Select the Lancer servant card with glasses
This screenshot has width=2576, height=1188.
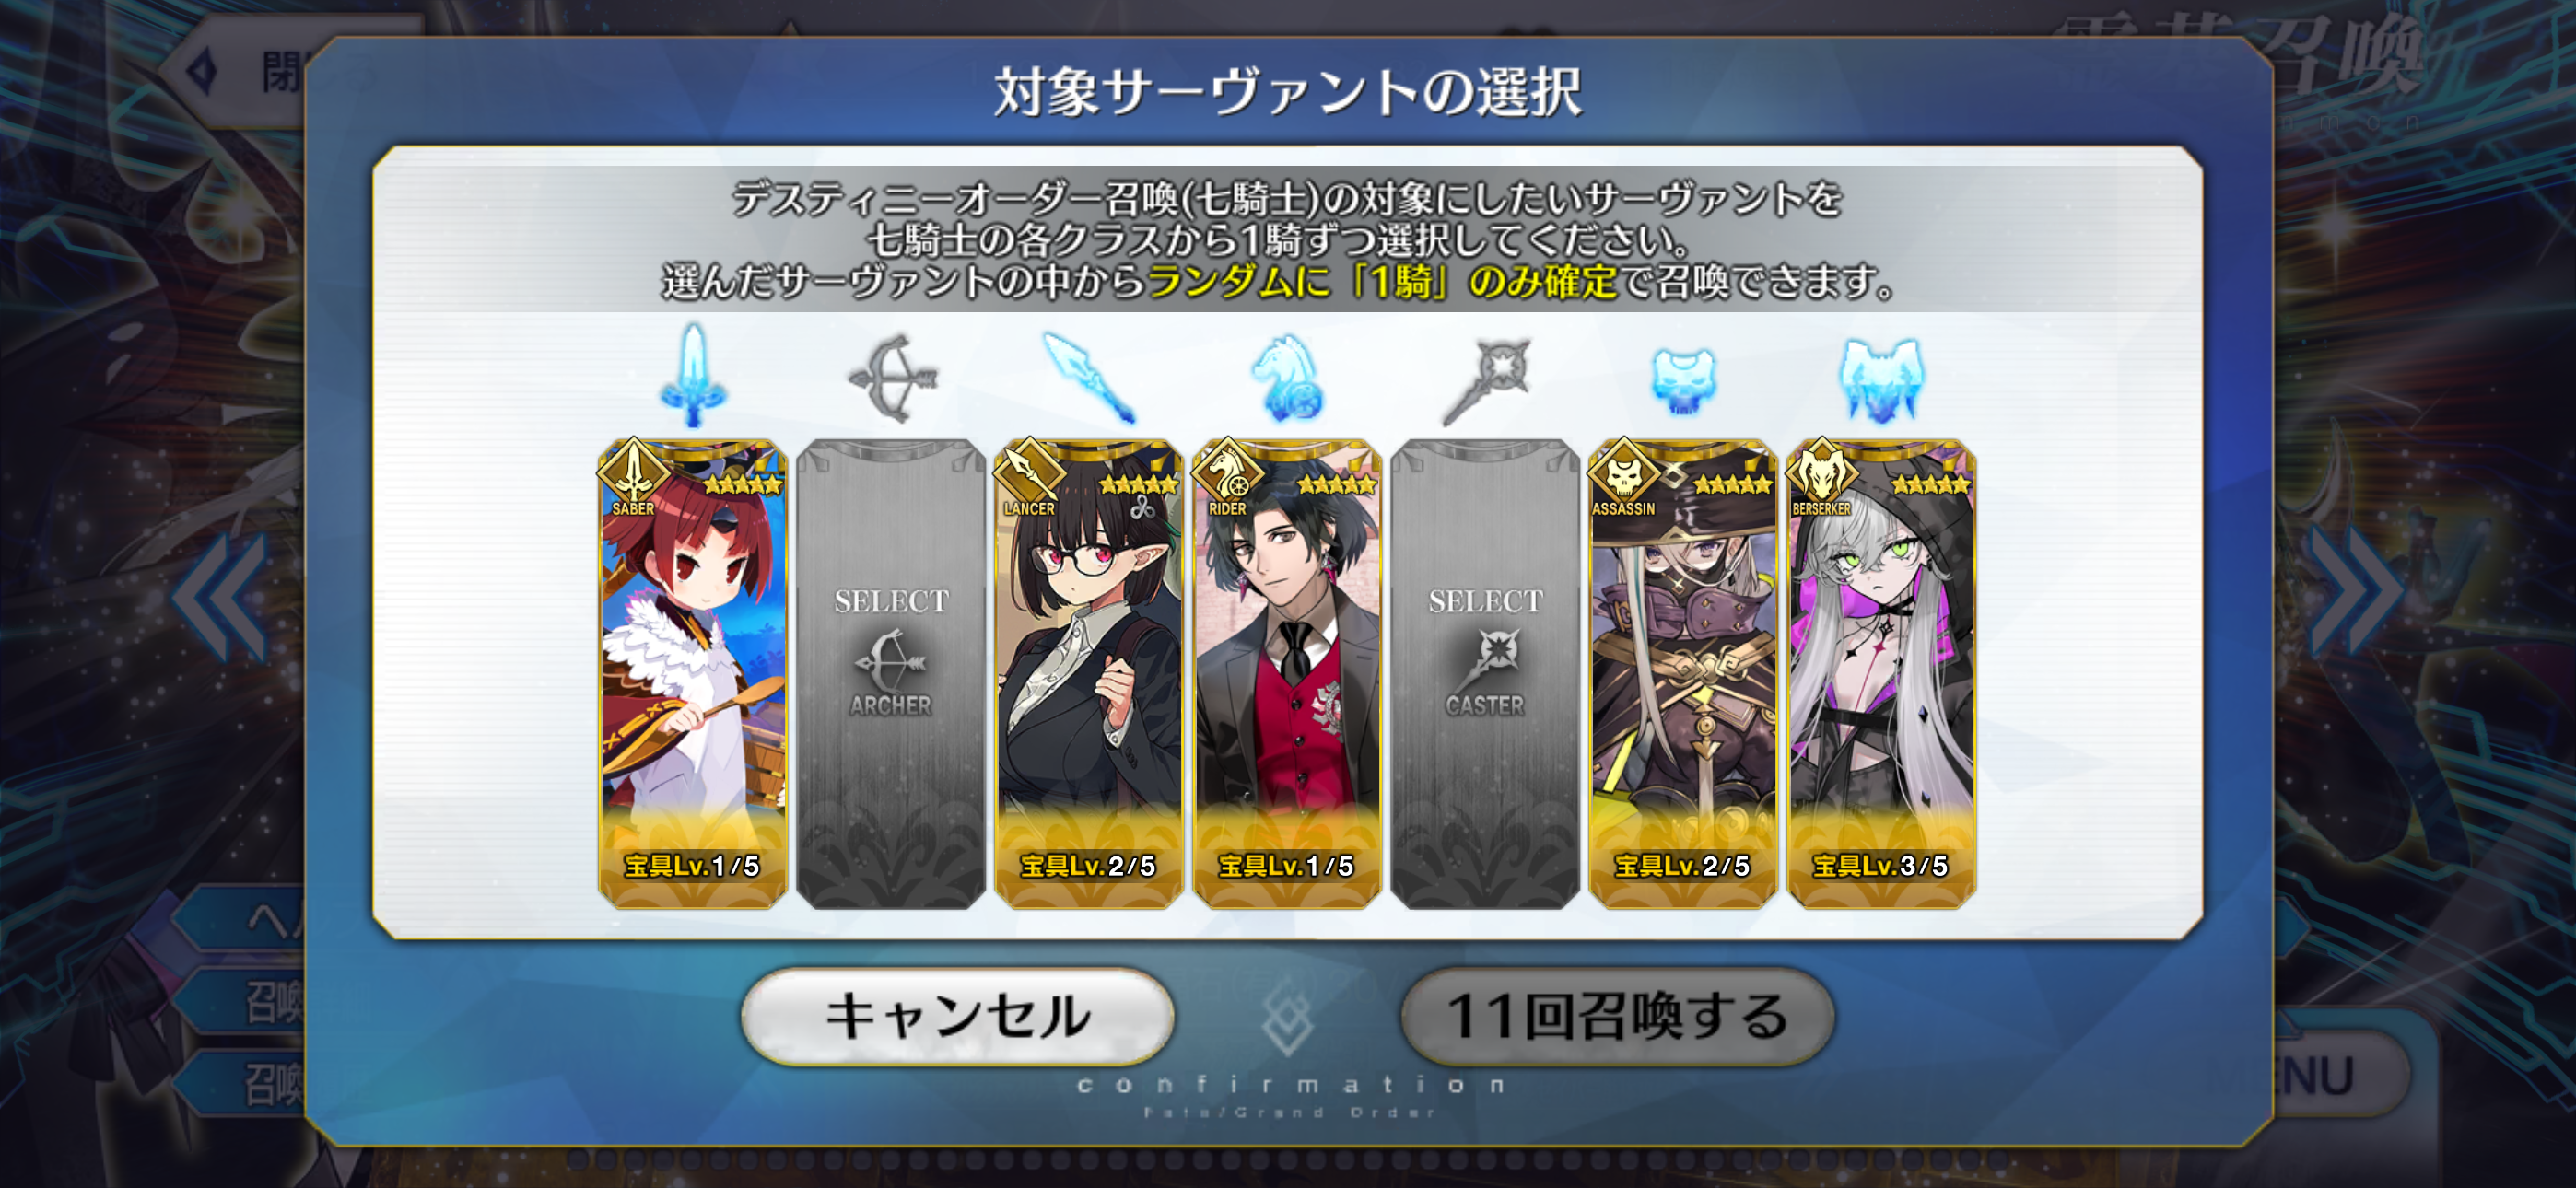tap(1088, 674)
